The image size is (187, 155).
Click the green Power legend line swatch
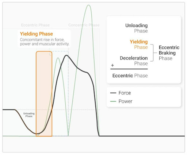[113, 101]
